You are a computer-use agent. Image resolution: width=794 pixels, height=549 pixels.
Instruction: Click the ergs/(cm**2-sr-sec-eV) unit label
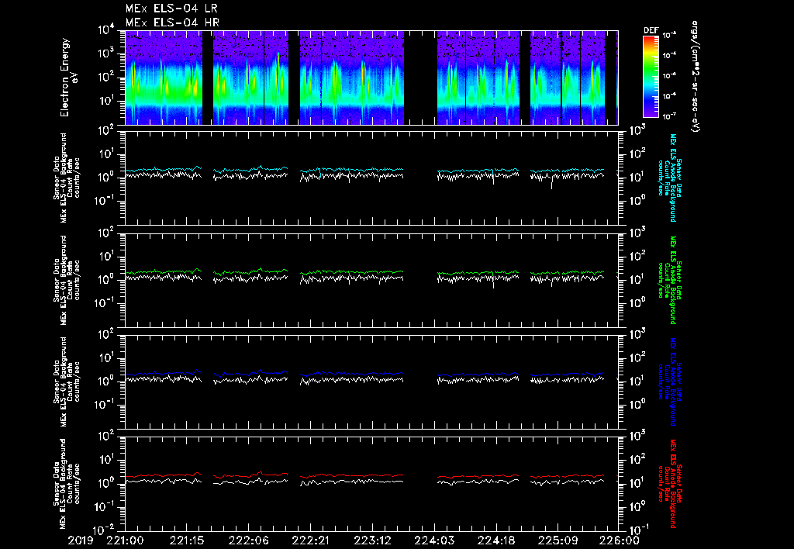(695, 76)
